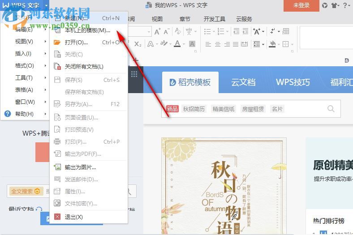Click the numbered list icon
Image resolution: width=353 pixels, height=235 pixels.
pos(220,31)
